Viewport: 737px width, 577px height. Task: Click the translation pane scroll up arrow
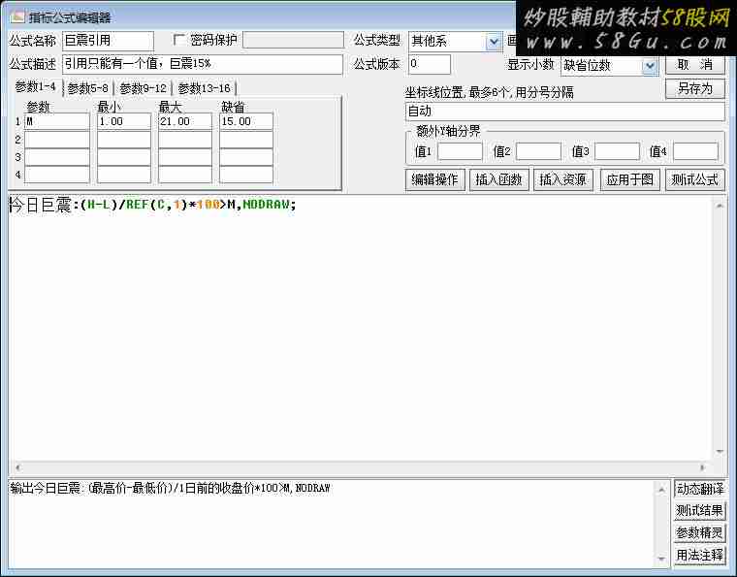coord(661,490)
